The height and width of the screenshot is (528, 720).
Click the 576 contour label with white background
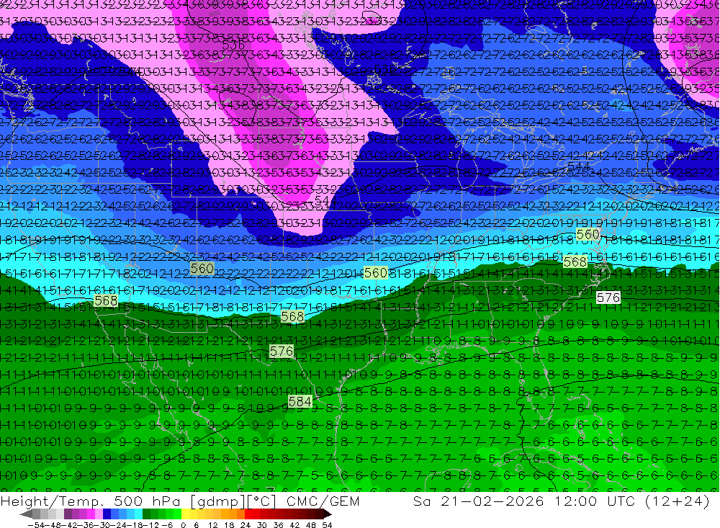pyautogui.click(x=608, y=297)
